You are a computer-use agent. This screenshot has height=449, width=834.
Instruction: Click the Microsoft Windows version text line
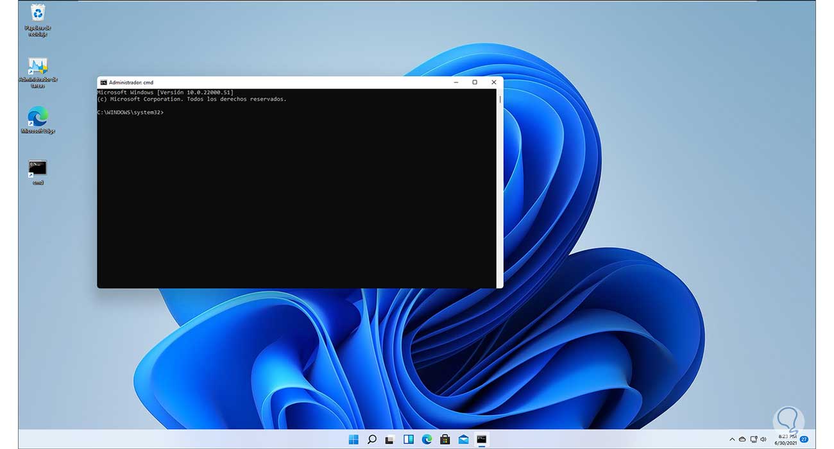165,92
